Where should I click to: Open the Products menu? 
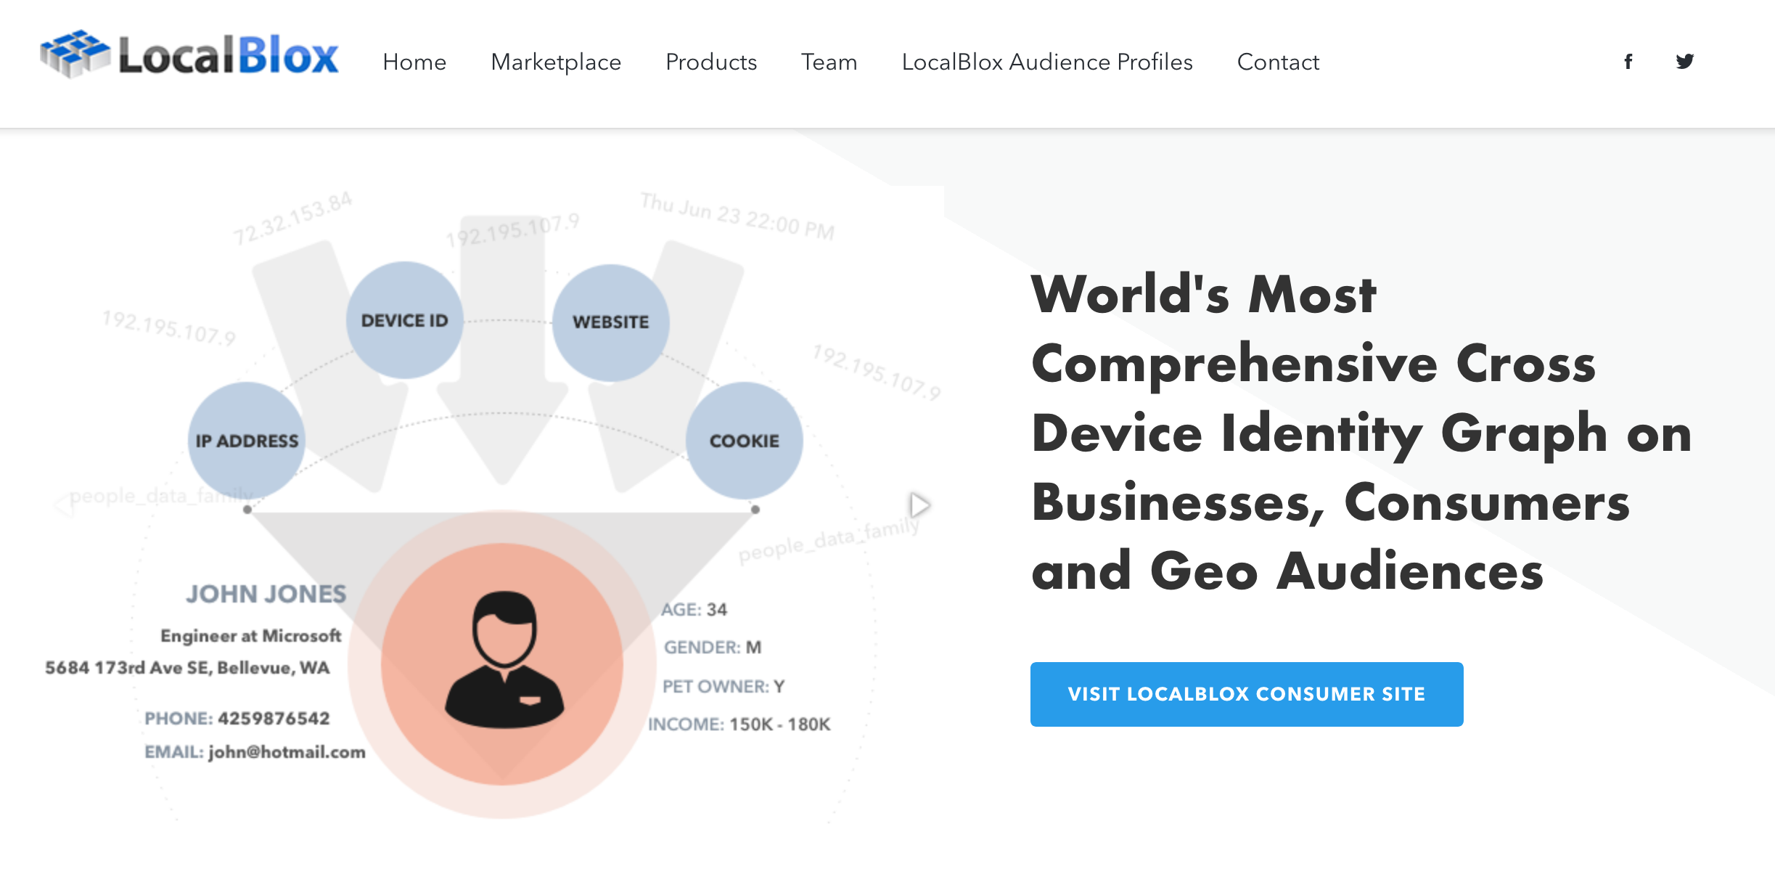click(x=711, y=62)
